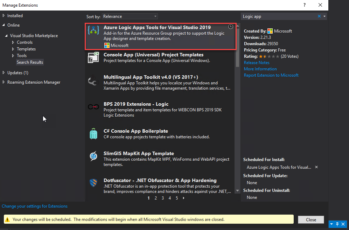Click the Close button
349x230 pixels.
coord(310,220)
